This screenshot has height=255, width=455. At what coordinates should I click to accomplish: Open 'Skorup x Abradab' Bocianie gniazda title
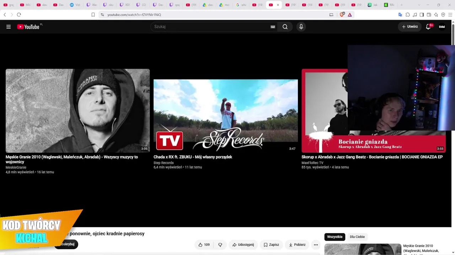click(x=372, y=157)
